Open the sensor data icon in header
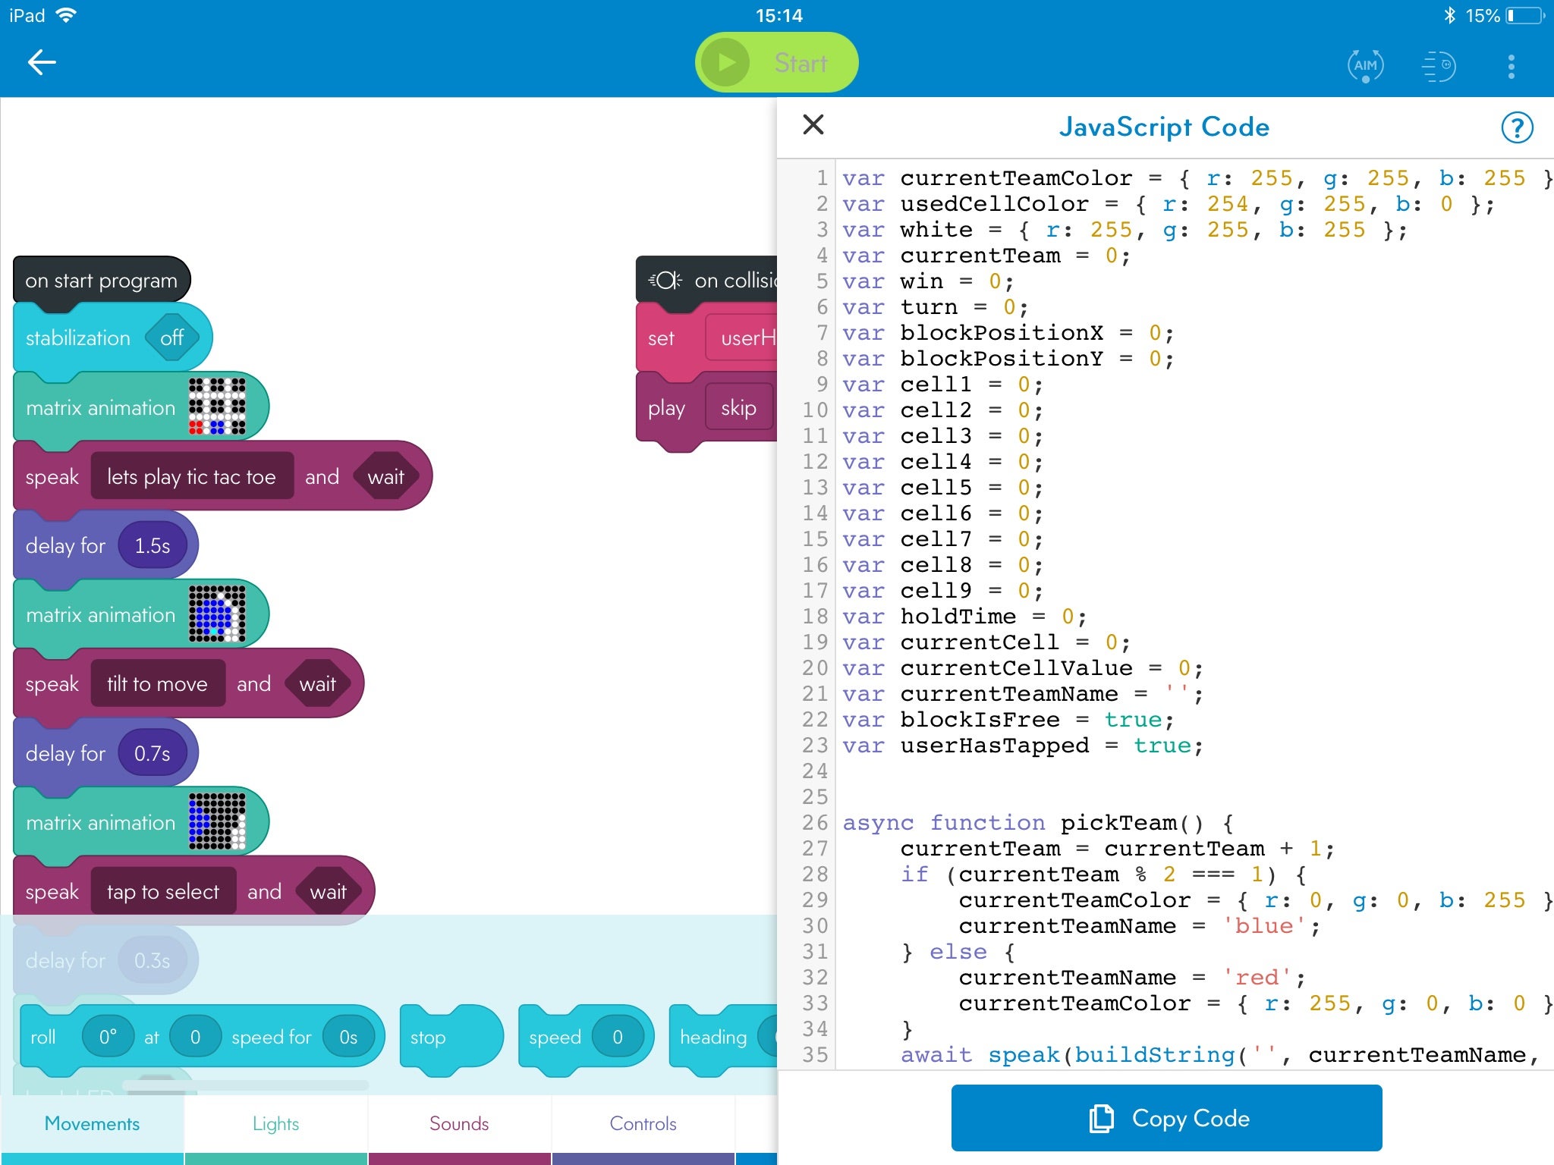The width and height of the screenshot is (1554, 1165). tap(1438, 65)
